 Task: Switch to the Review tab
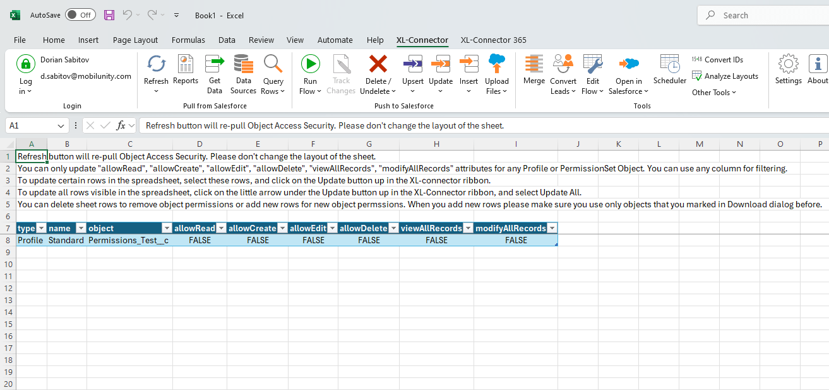[261, 40]
